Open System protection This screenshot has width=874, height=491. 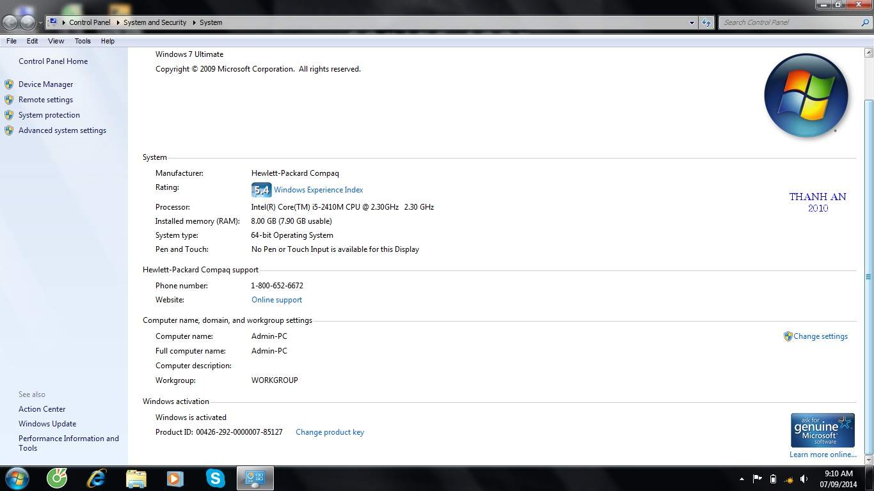point(49,115)
